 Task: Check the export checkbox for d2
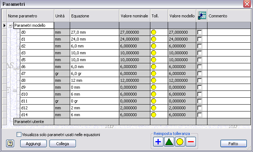click(200, 46)
